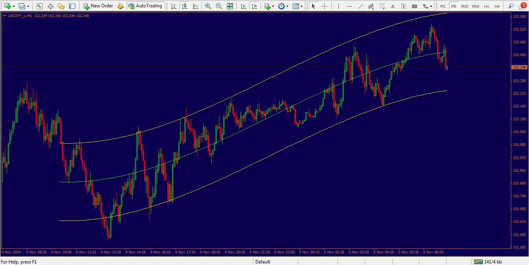
Task: Click the Default profile status entry
Action: pos(263,262)
